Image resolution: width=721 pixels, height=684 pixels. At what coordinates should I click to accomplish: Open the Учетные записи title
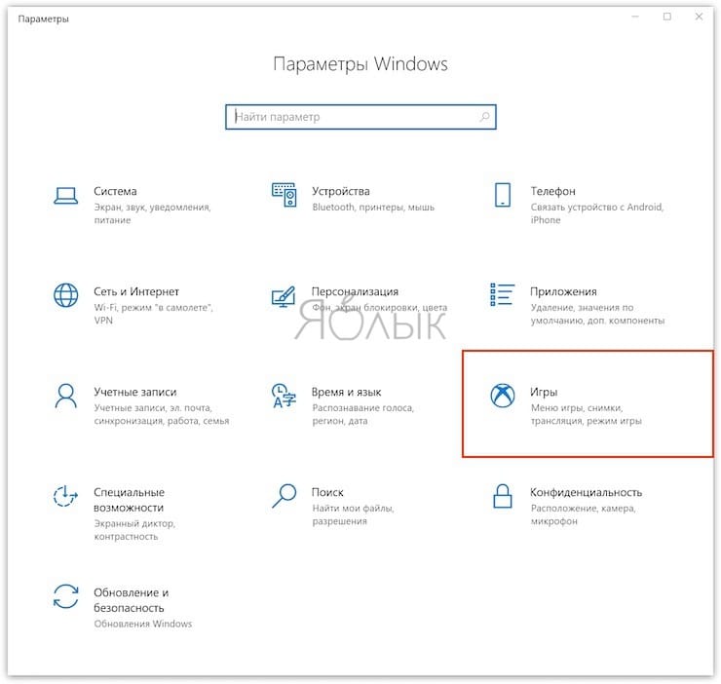[x=135, y=392]
